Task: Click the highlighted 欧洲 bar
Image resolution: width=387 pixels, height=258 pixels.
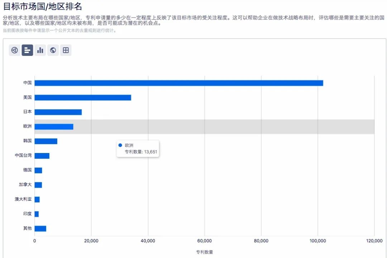Action: [x=54, y=126]
